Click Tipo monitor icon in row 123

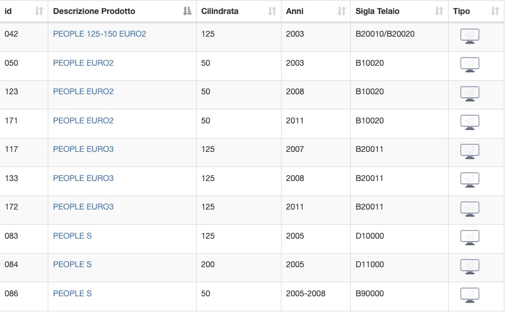[470, 94]
